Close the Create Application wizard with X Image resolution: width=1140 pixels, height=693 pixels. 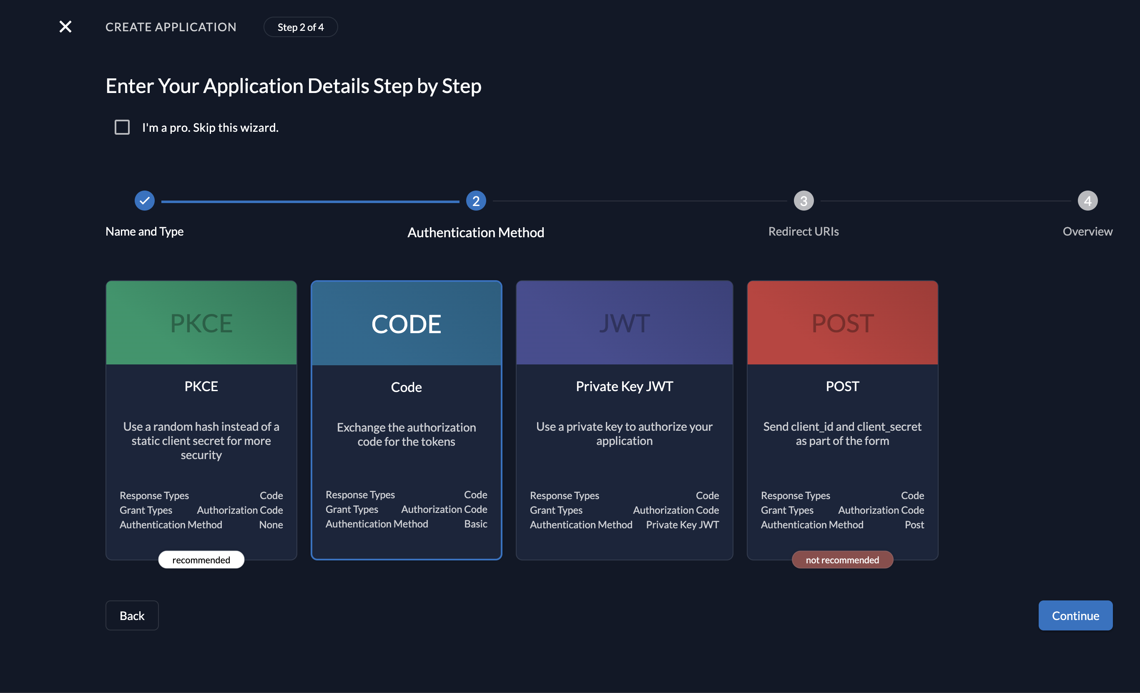[65, 27]
